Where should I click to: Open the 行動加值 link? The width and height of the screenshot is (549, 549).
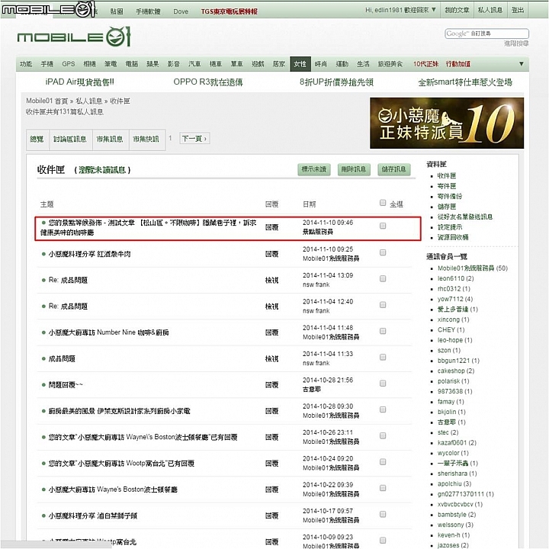click(458, 64)
